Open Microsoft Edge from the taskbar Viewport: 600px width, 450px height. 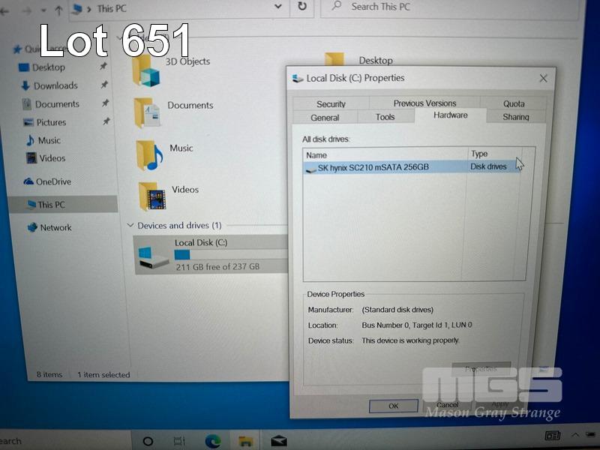[212, 440]
